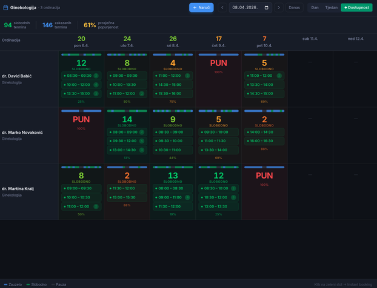The height and width of the screenshot is (288, 377).
Task: Select Novaković's Tuesday 09:30 – 12:00 slot
Action: click(127, 141)
